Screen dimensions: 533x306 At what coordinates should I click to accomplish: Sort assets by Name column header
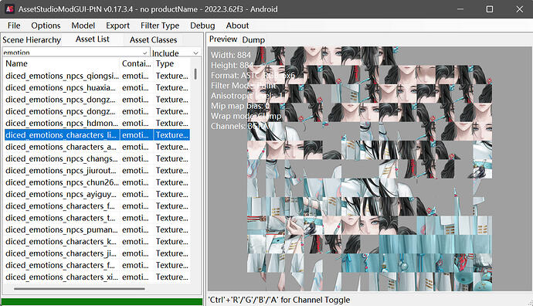click(x=61, y=63)
